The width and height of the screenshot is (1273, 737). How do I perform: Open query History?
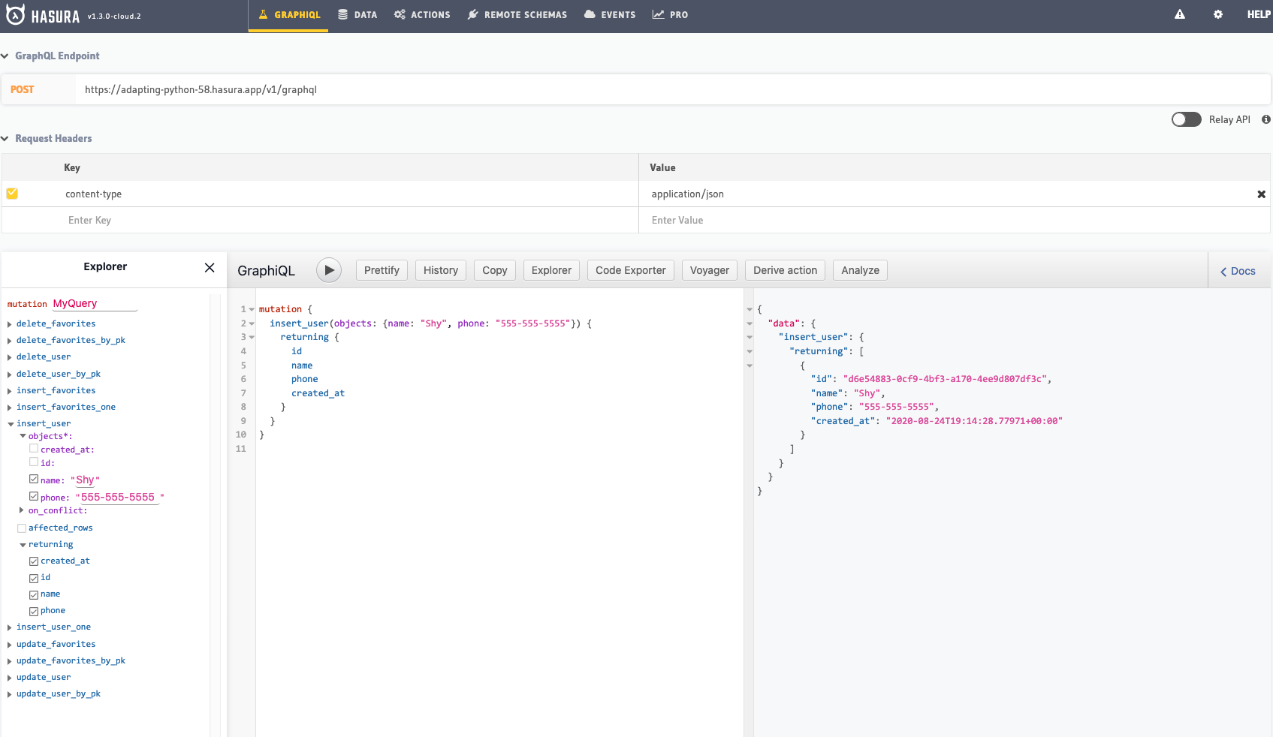[441, 270]
